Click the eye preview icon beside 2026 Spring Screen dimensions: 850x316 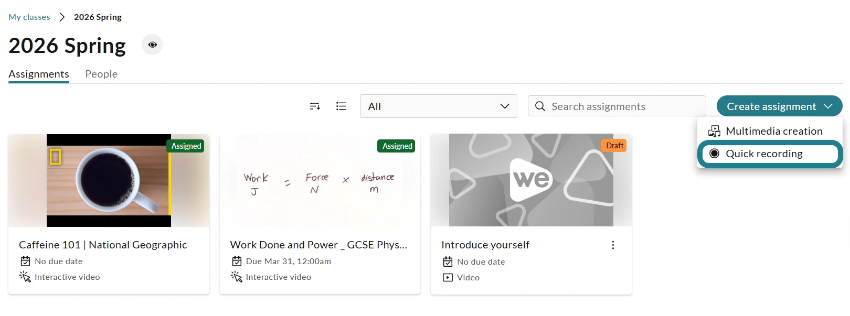point(152,45)
